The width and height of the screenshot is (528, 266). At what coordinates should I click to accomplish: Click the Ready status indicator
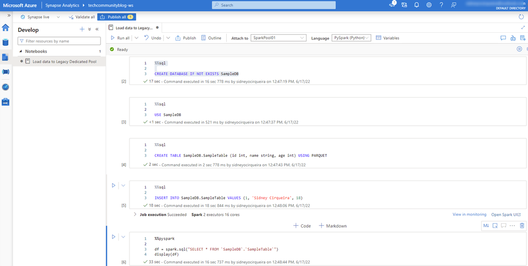pyautogui.click(x=119, y=50)
